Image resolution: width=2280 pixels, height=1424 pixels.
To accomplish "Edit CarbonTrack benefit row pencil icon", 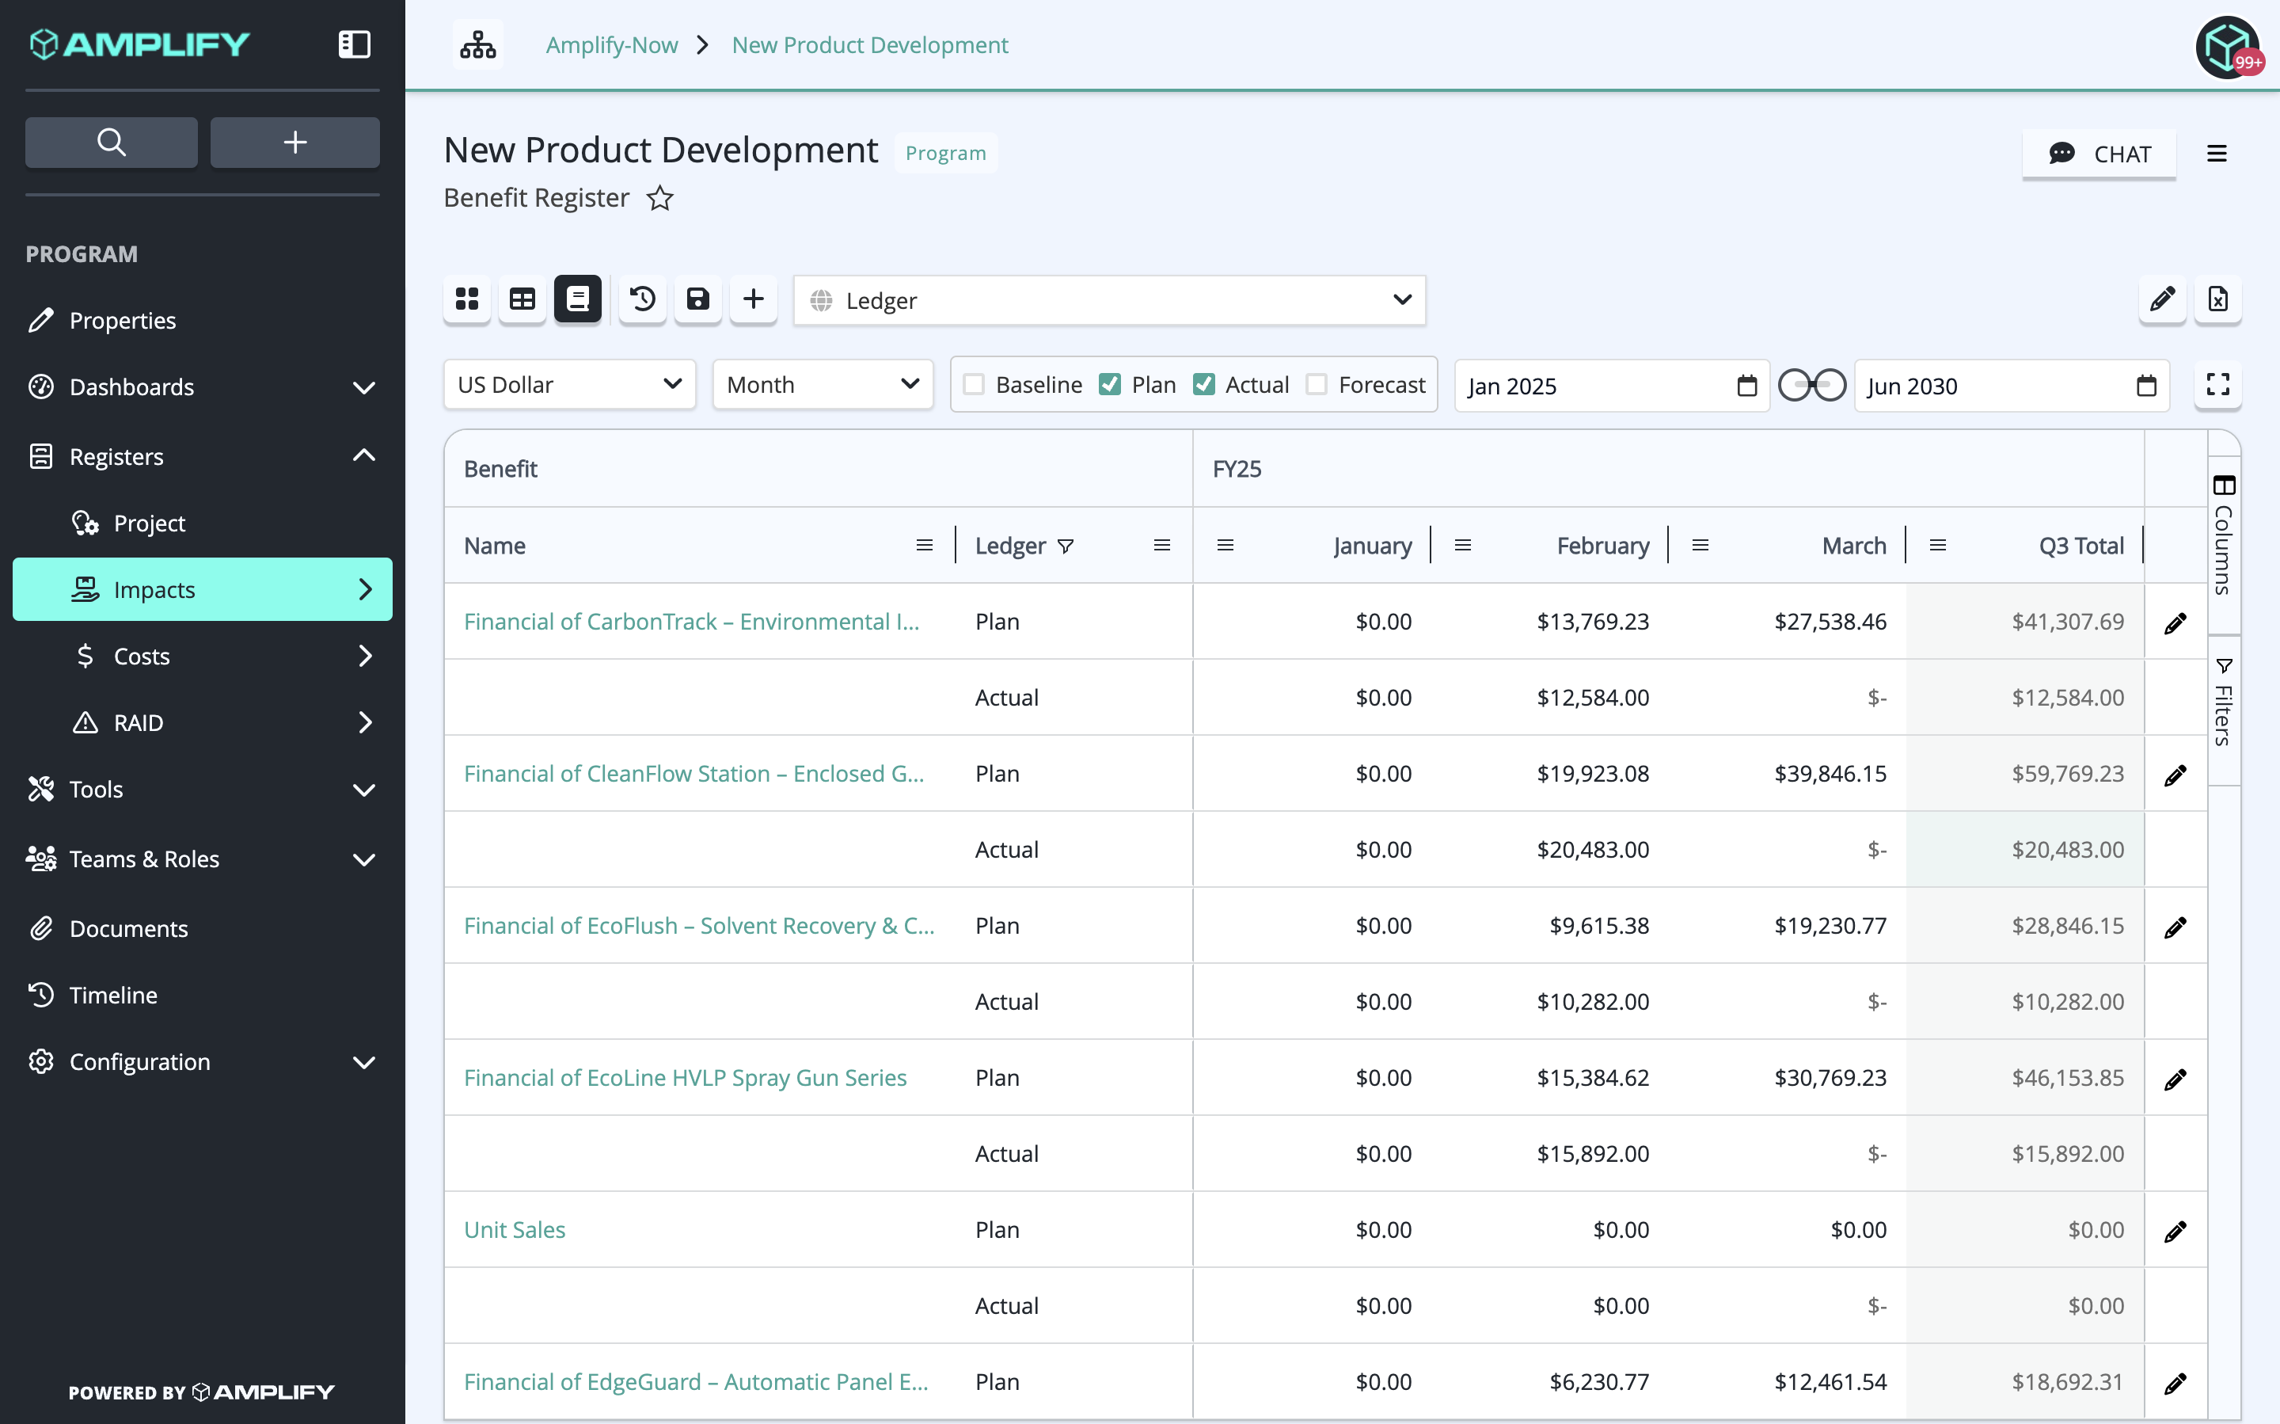I will pos(2175,623).
